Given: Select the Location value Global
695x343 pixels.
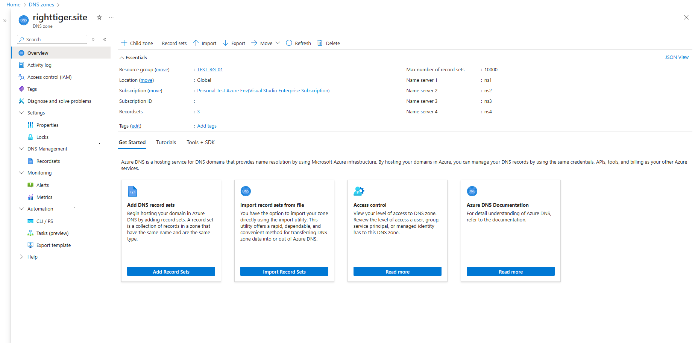Looking at the screenshot, I should [x=204, y=80].
